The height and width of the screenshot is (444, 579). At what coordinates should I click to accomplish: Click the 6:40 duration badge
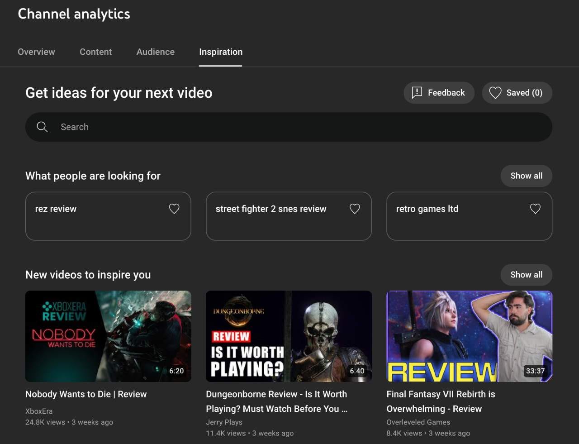357,371
